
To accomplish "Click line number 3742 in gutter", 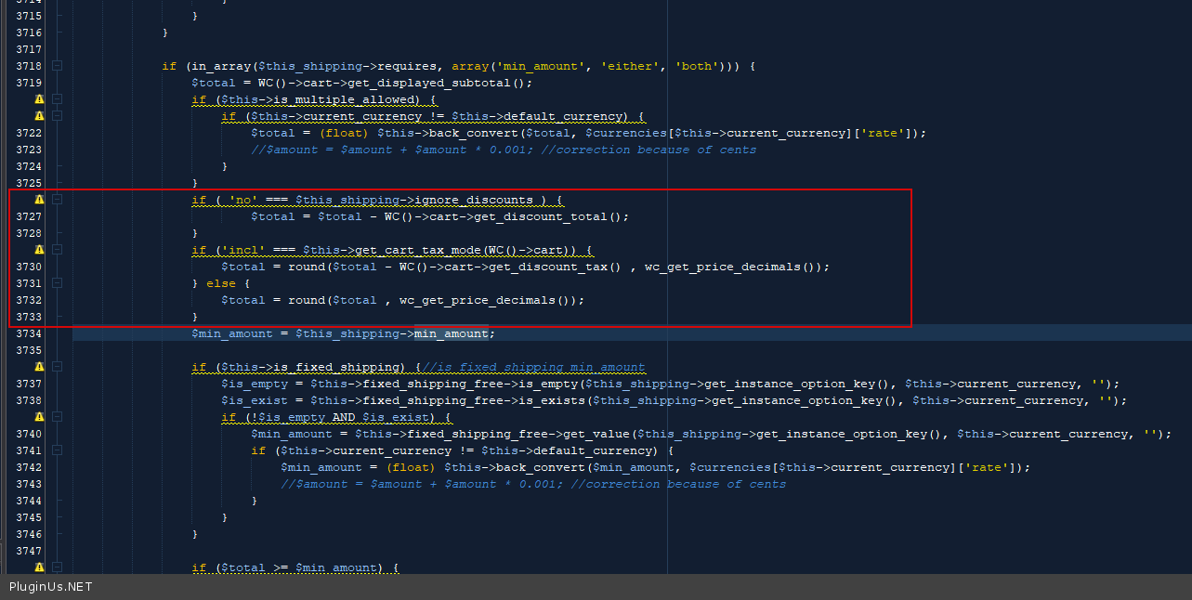I will click(28, 467).
